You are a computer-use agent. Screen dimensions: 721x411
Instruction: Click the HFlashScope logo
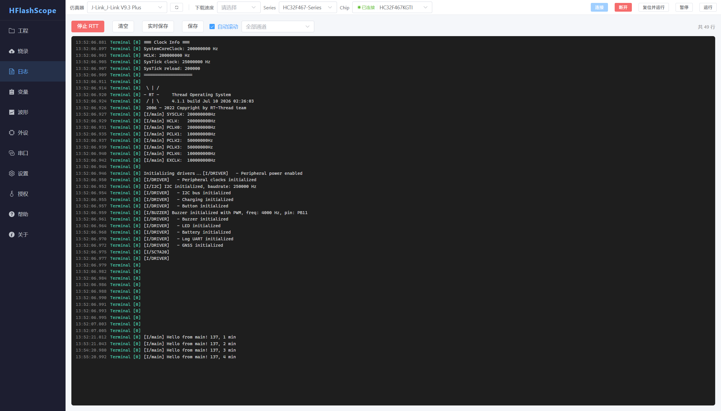click(33, 10)
